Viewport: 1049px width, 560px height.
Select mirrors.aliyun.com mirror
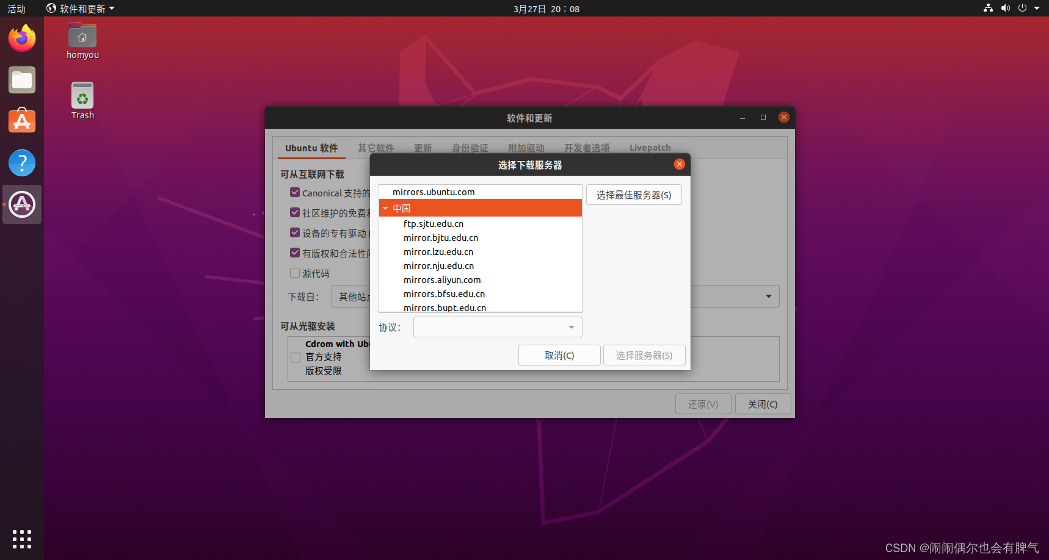click(480, 280)
